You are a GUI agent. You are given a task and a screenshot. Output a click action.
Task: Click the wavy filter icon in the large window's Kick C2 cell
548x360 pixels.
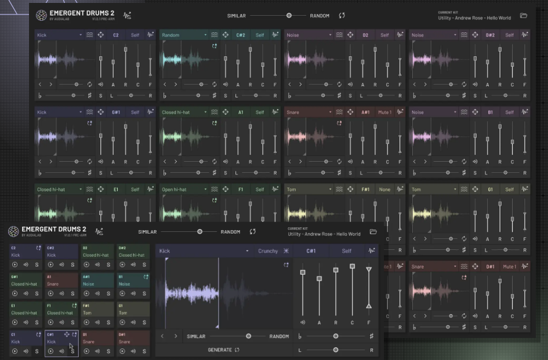[90, 35]
